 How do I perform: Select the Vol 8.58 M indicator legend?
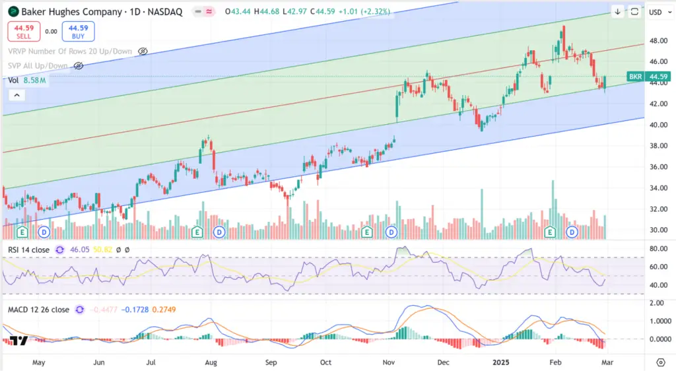point(26,81)
